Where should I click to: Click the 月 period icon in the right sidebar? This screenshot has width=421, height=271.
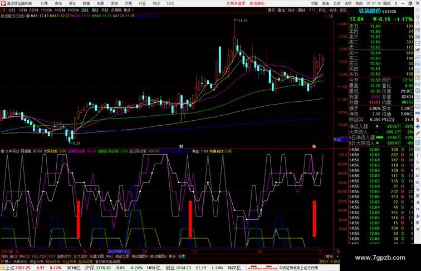pyautogui.click(x=418, y=203)
